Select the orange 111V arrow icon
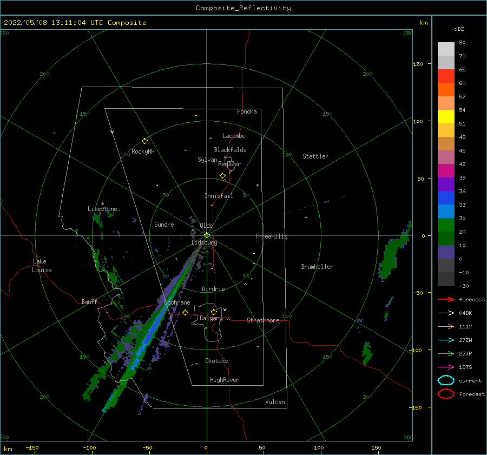The width and height of the screenshot is (487, 455). (x=446, y=326)
